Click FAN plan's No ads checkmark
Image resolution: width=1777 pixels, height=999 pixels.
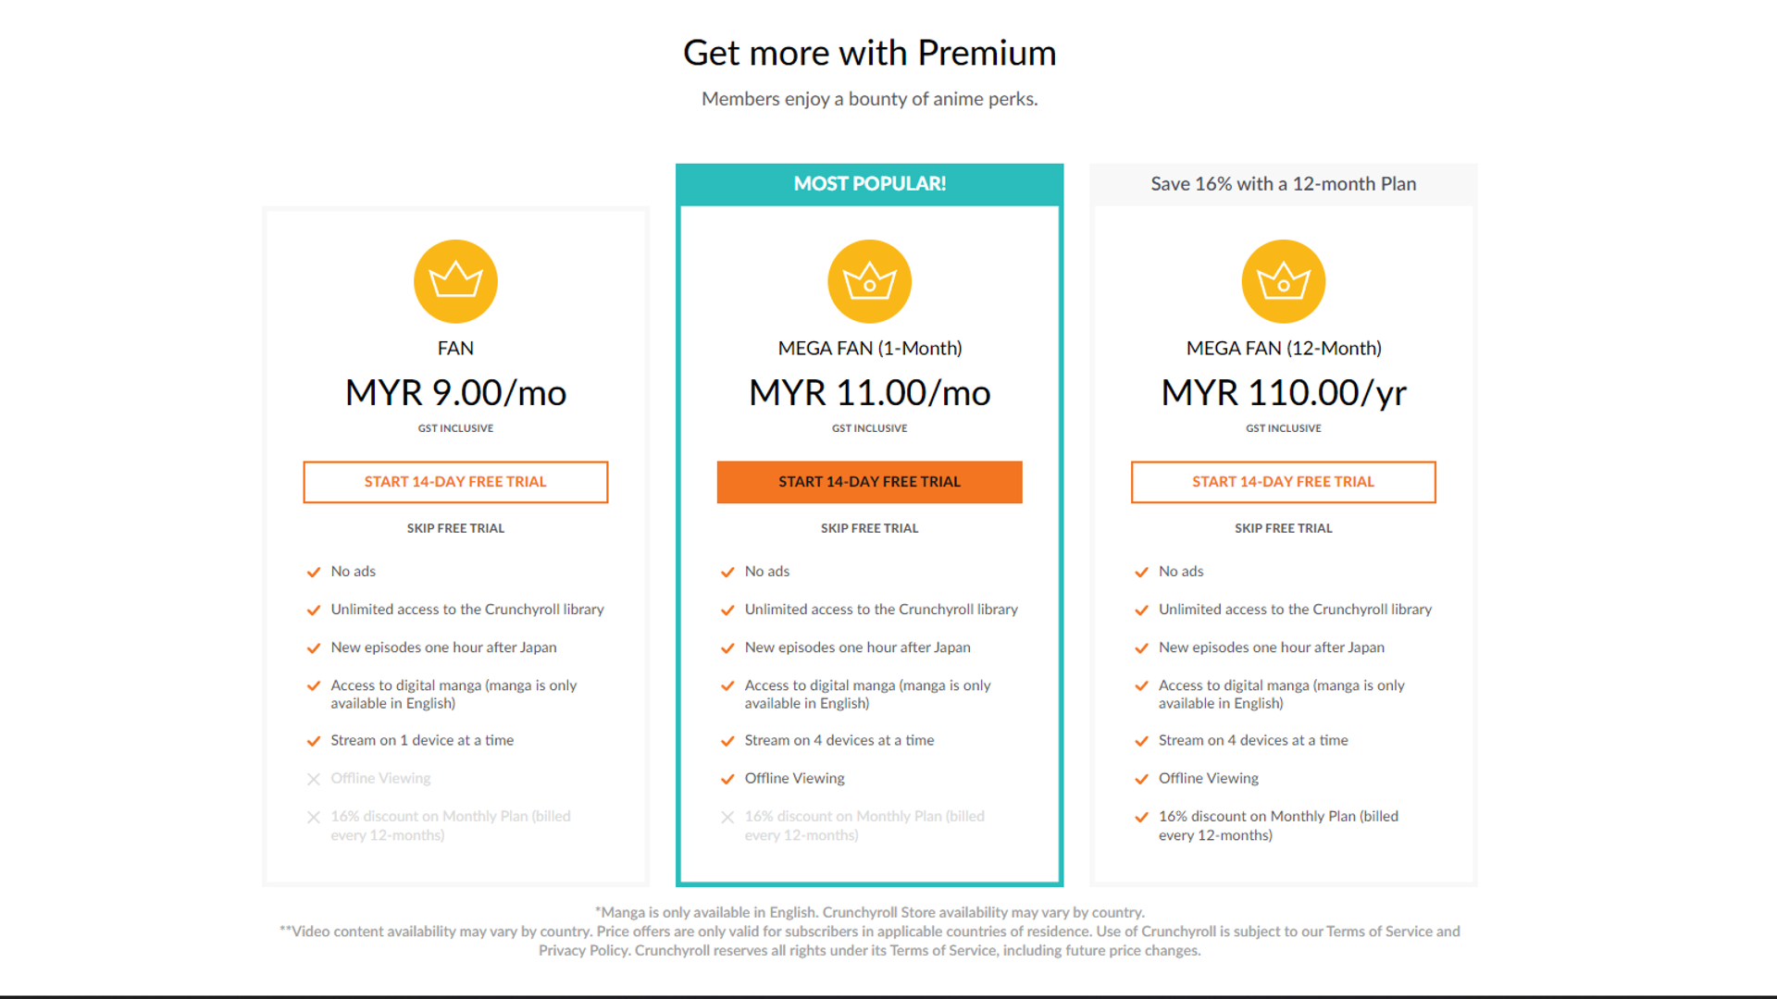[x=314, y=573]
